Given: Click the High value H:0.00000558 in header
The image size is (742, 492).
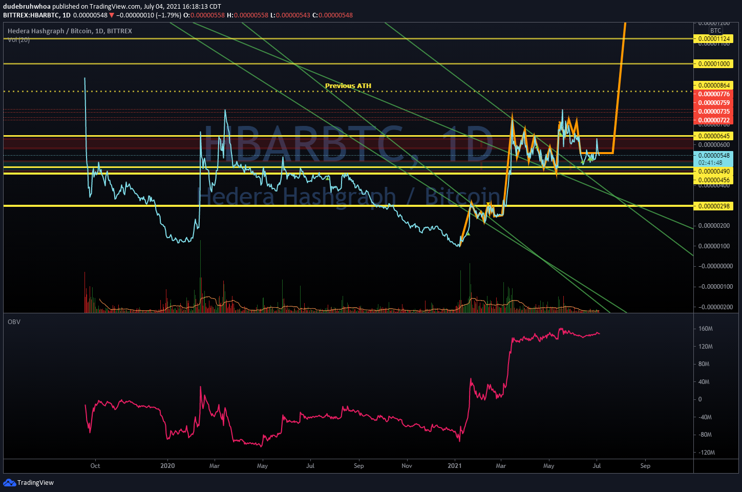Looking at the screenshot, I should coord(247,15).
